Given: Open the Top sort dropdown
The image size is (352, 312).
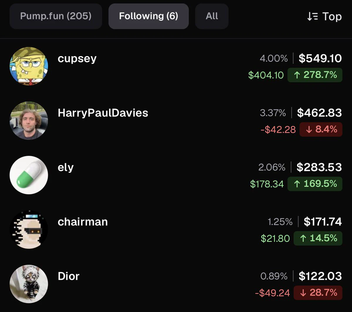Looking at the screenshot, I should tap(324, 16).
